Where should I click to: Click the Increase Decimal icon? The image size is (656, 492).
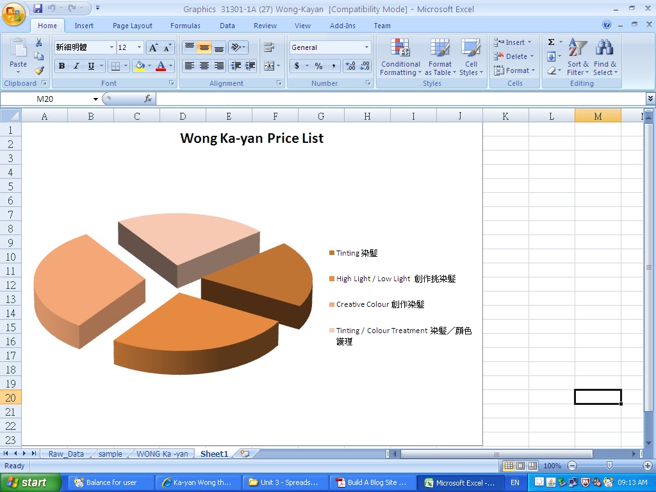pyautogui.click(x=349, y=65)
